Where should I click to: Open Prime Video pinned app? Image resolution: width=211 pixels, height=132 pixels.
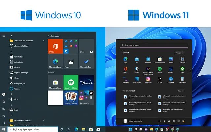(137, 80)
